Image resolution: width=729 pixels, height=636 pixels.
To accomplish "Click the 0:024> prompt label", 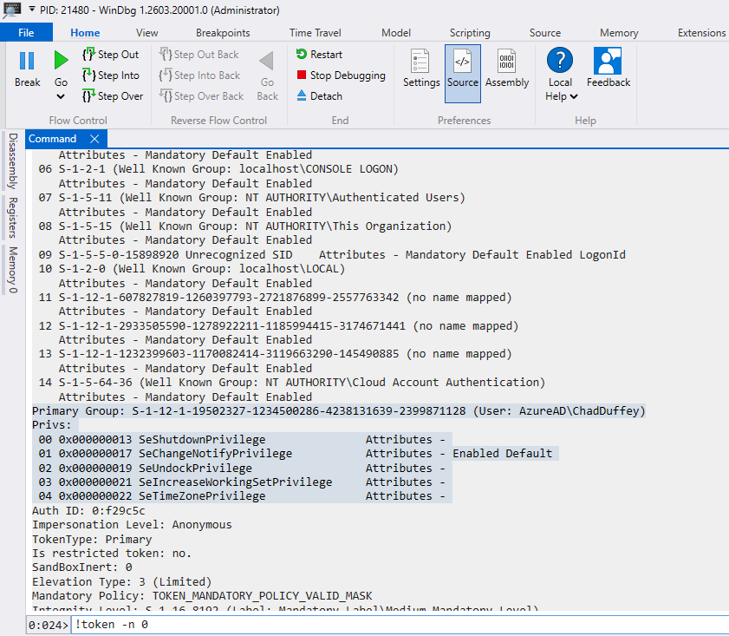I will 48,625.
